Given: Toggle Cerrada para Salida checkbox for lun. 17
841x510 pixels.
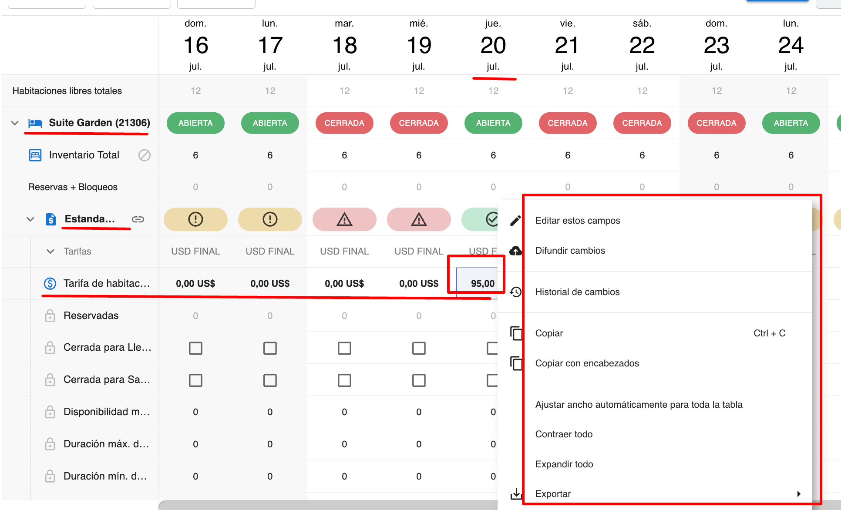Looking at the screenshot, I should (270, 380).
